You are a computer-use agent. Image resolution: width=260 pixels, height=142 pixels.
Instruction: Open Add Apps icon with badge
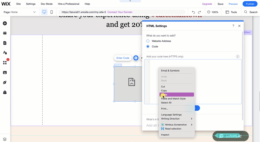point(5,63)
